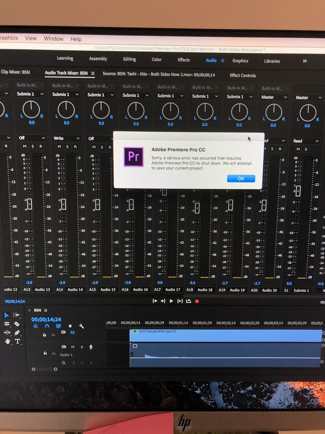Click the Audio 14 pan knob

pos(66,110)
